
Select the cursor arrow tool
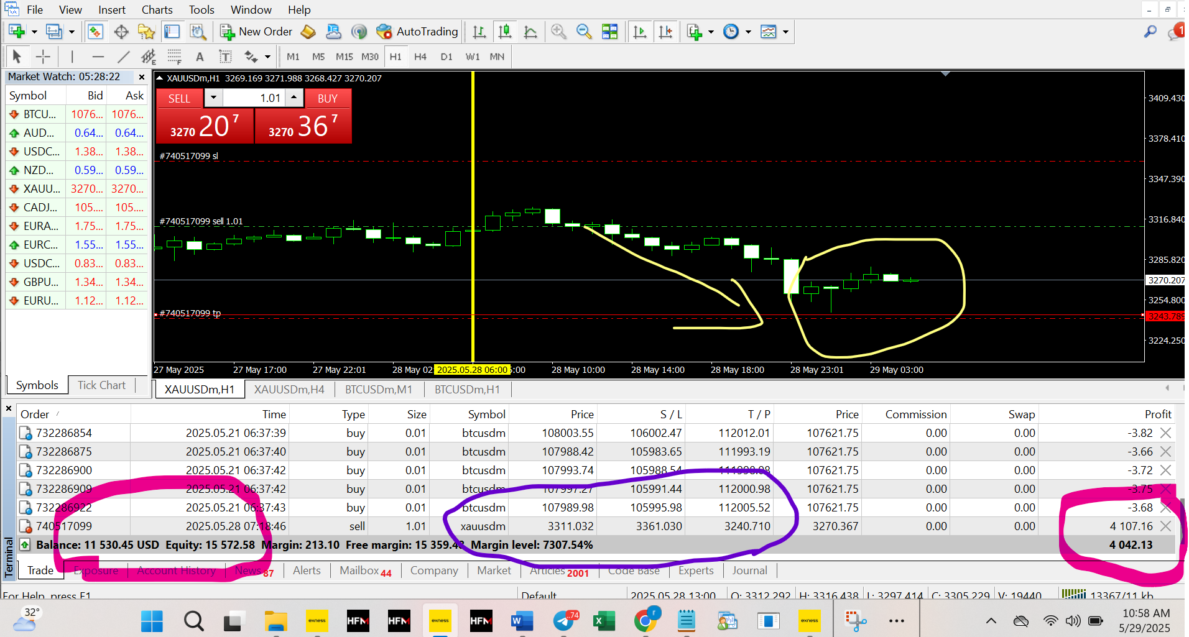coord(17,57)
